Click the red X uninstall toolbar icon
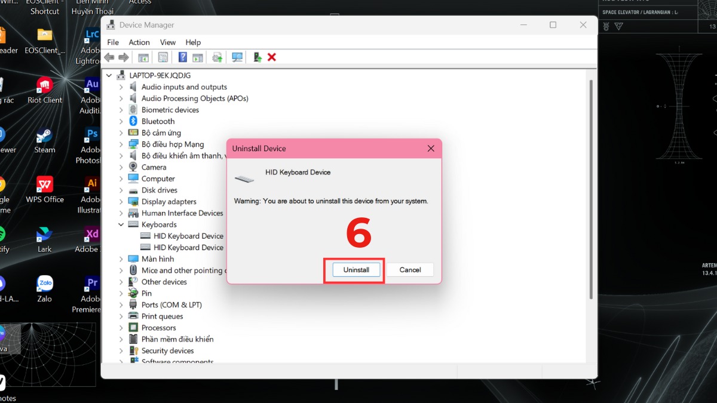The width and height of the screenshot is (717, 403). point(271,57)
